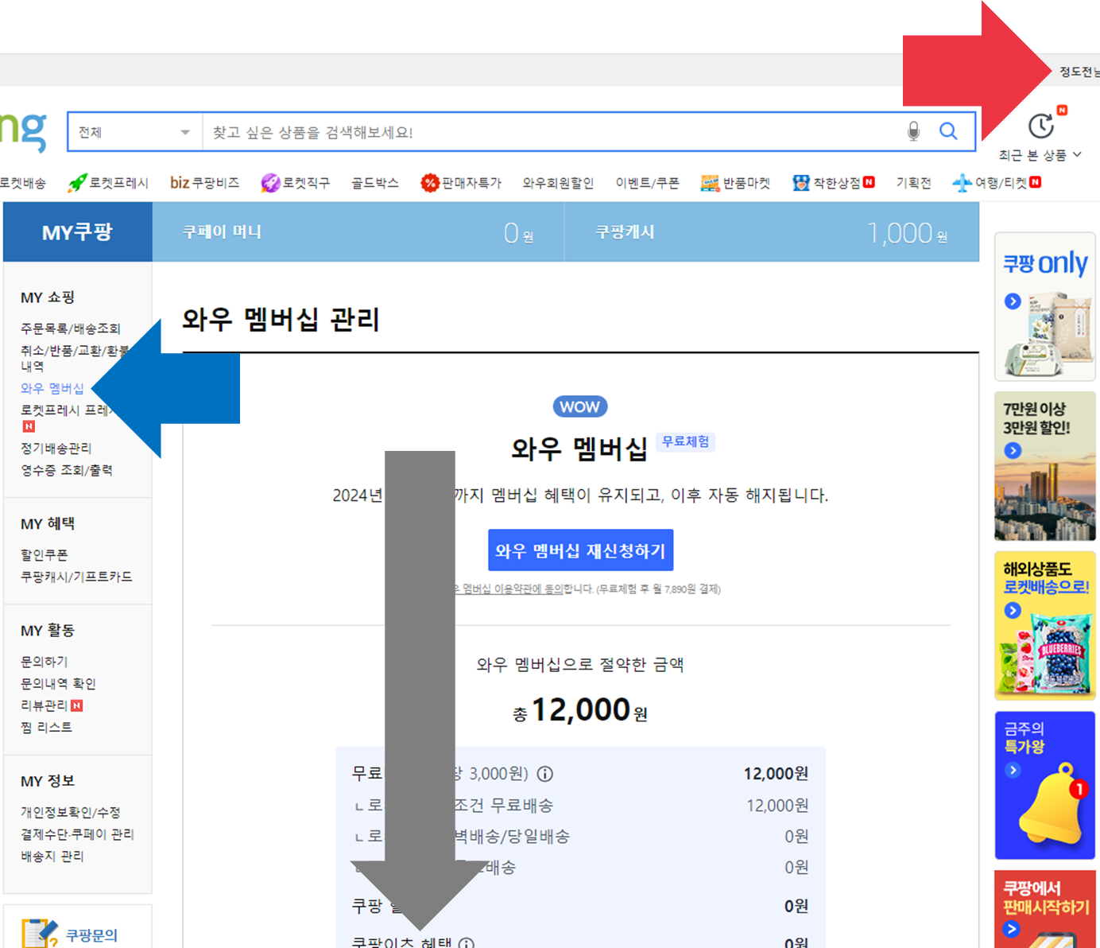Expand the 최근 본 상품 chevron
Screen dimensions: 1100x948
click(x=1077, y=154)
